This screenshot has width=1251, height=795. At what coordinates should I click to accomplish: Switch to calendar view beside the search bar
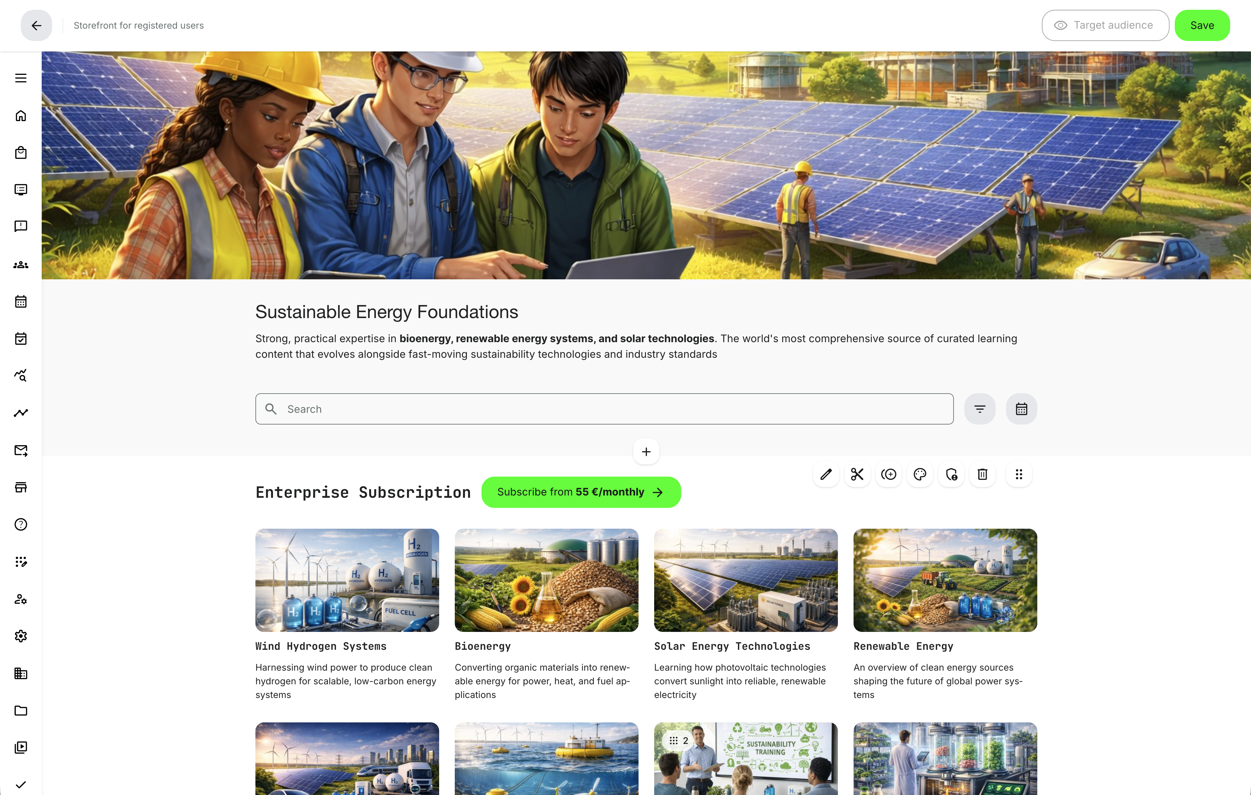click(1021, 409)
